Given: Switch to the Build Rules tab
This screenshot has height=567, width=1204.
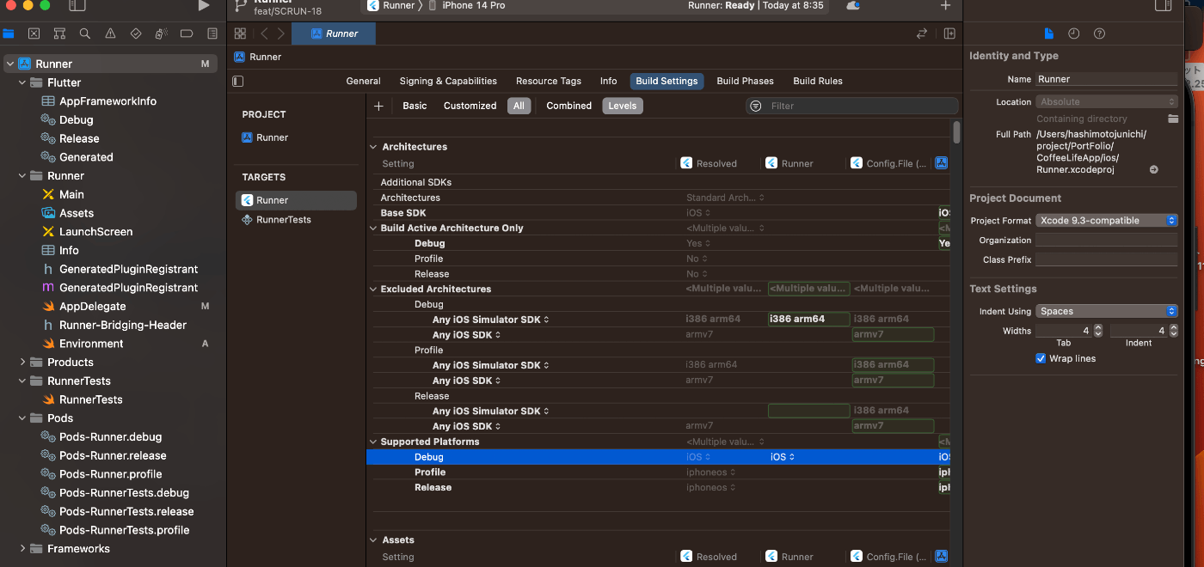Looking at the screenshot, I should (x=818, y=81).
